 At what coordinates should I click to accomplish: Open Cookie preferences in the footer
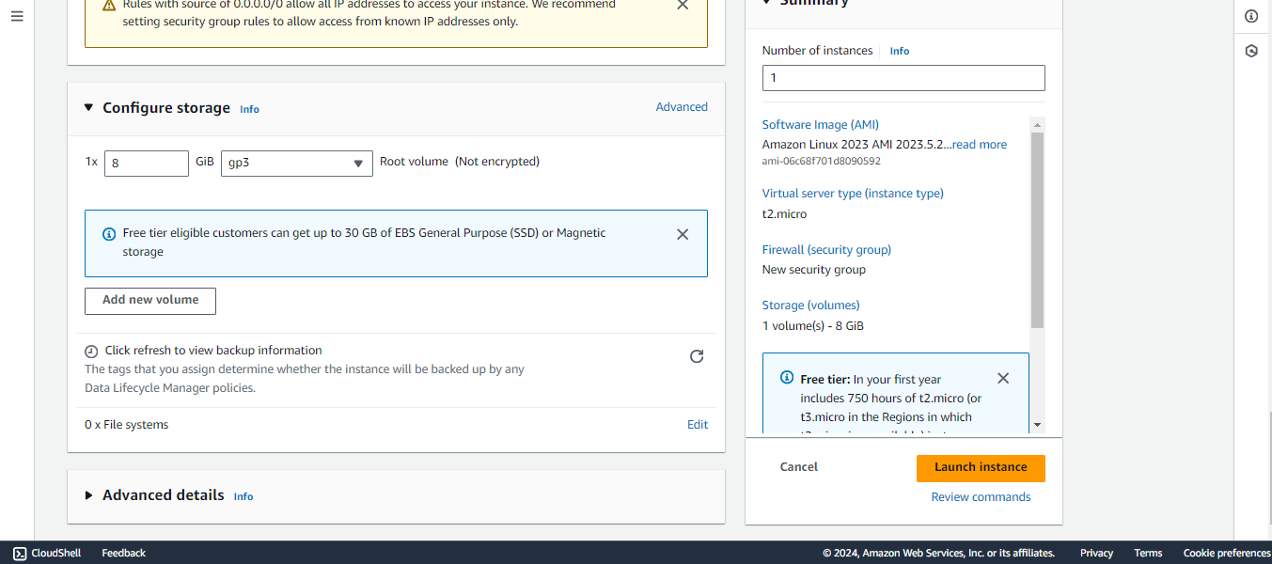click(x=1225, y=553)
